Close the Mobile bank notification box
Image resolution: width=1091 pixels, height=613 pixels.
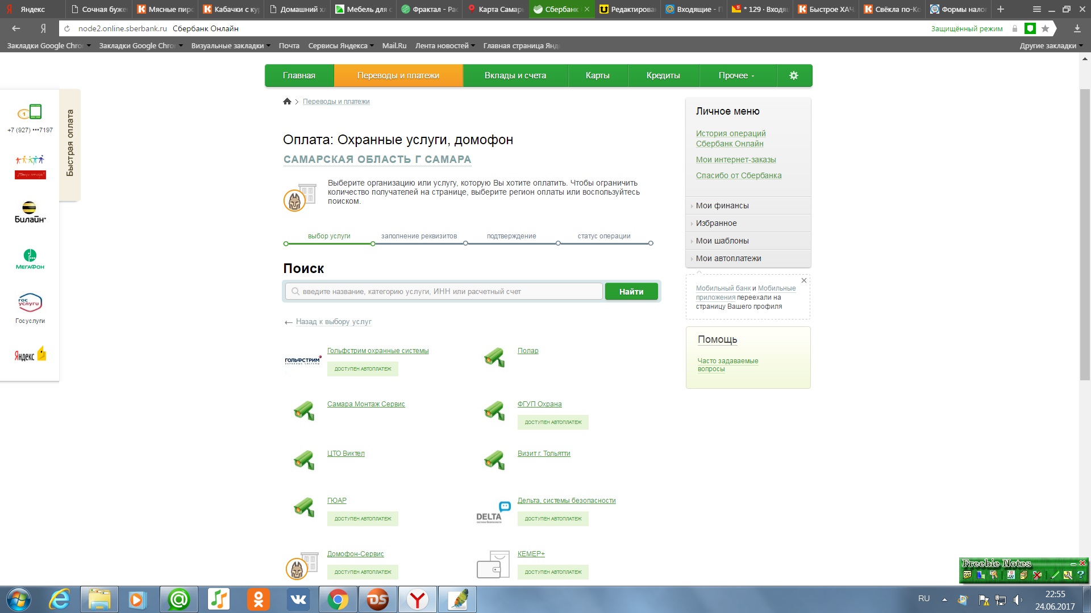pyautogui.click(x=803, y=280)
